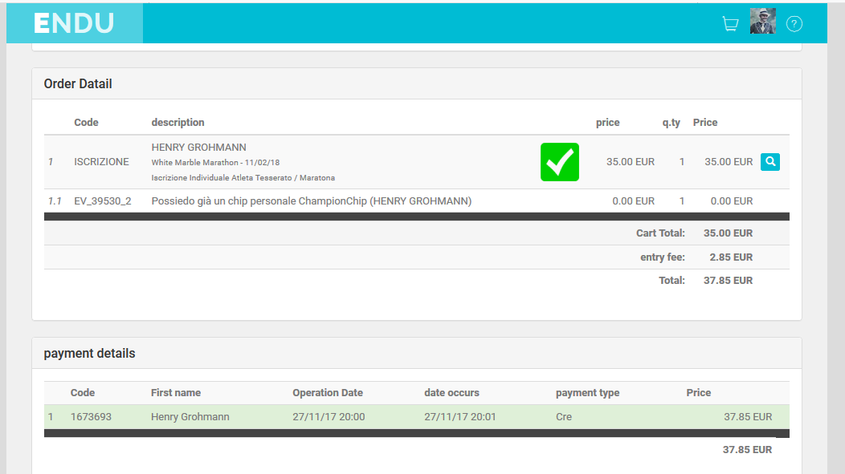Click the Cart Total row
This screenshot has height=474, width=845.
pyautogui.click(x=660, y=233)
